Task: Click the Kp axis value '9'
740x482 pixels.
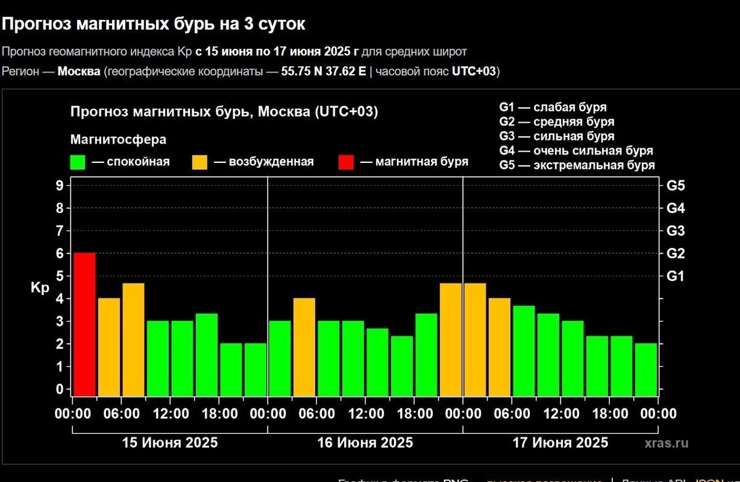Action: pos(60,185)
